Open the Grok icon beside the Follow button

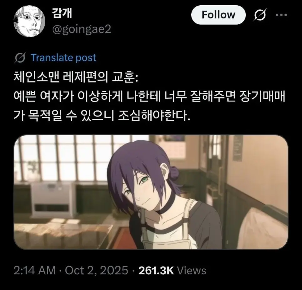click(x=260, y=15)
